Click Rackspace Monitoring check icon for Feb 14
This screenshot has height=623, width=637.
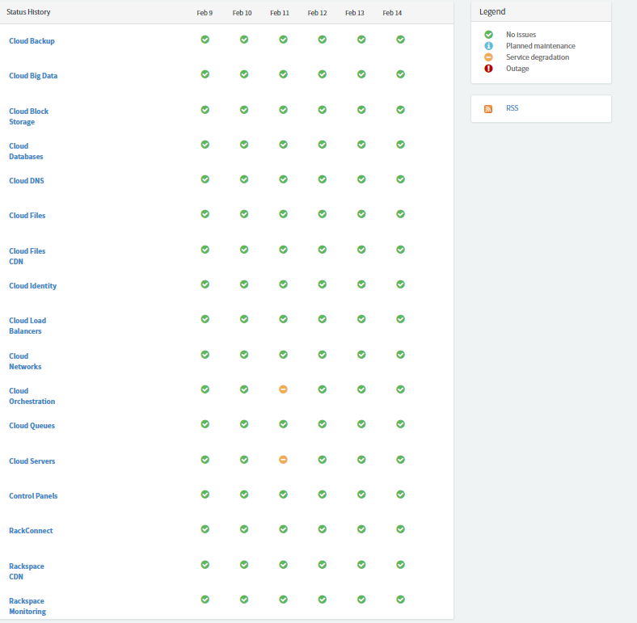click(401, 600)
